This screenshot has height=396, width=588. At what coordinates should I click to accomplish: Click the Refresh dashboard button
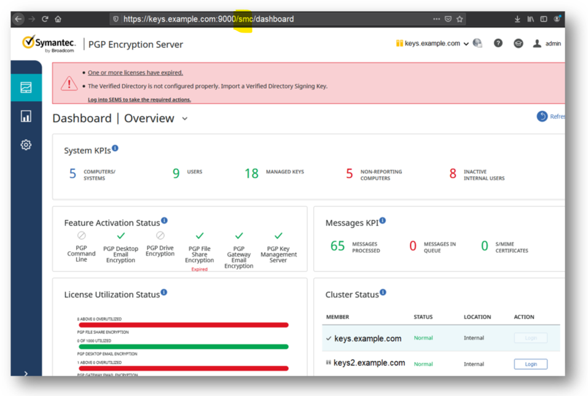[551, 117]
